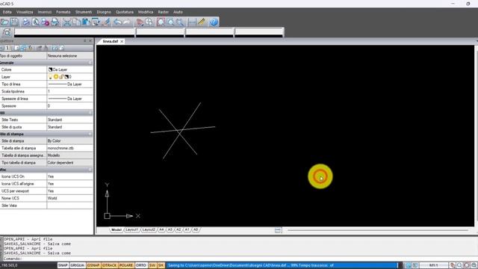Close the linea.dxf drawing tab
Viewport: 478px width, 269px height.
pyautogui.click(x=122, y=41)
